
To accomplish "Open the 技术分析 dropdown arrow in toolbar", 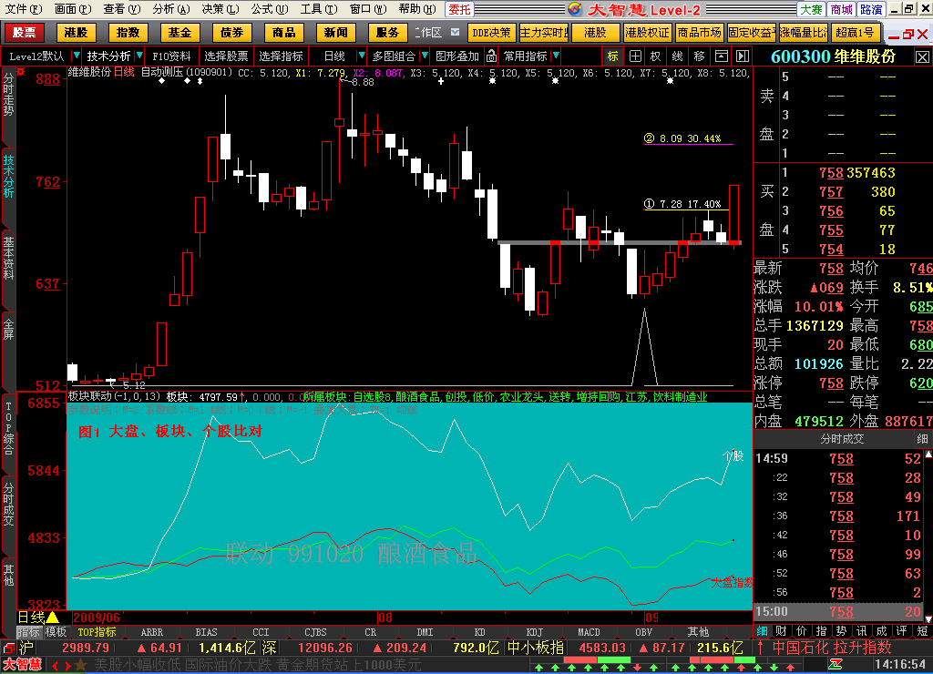I will [x=139, y=56].
